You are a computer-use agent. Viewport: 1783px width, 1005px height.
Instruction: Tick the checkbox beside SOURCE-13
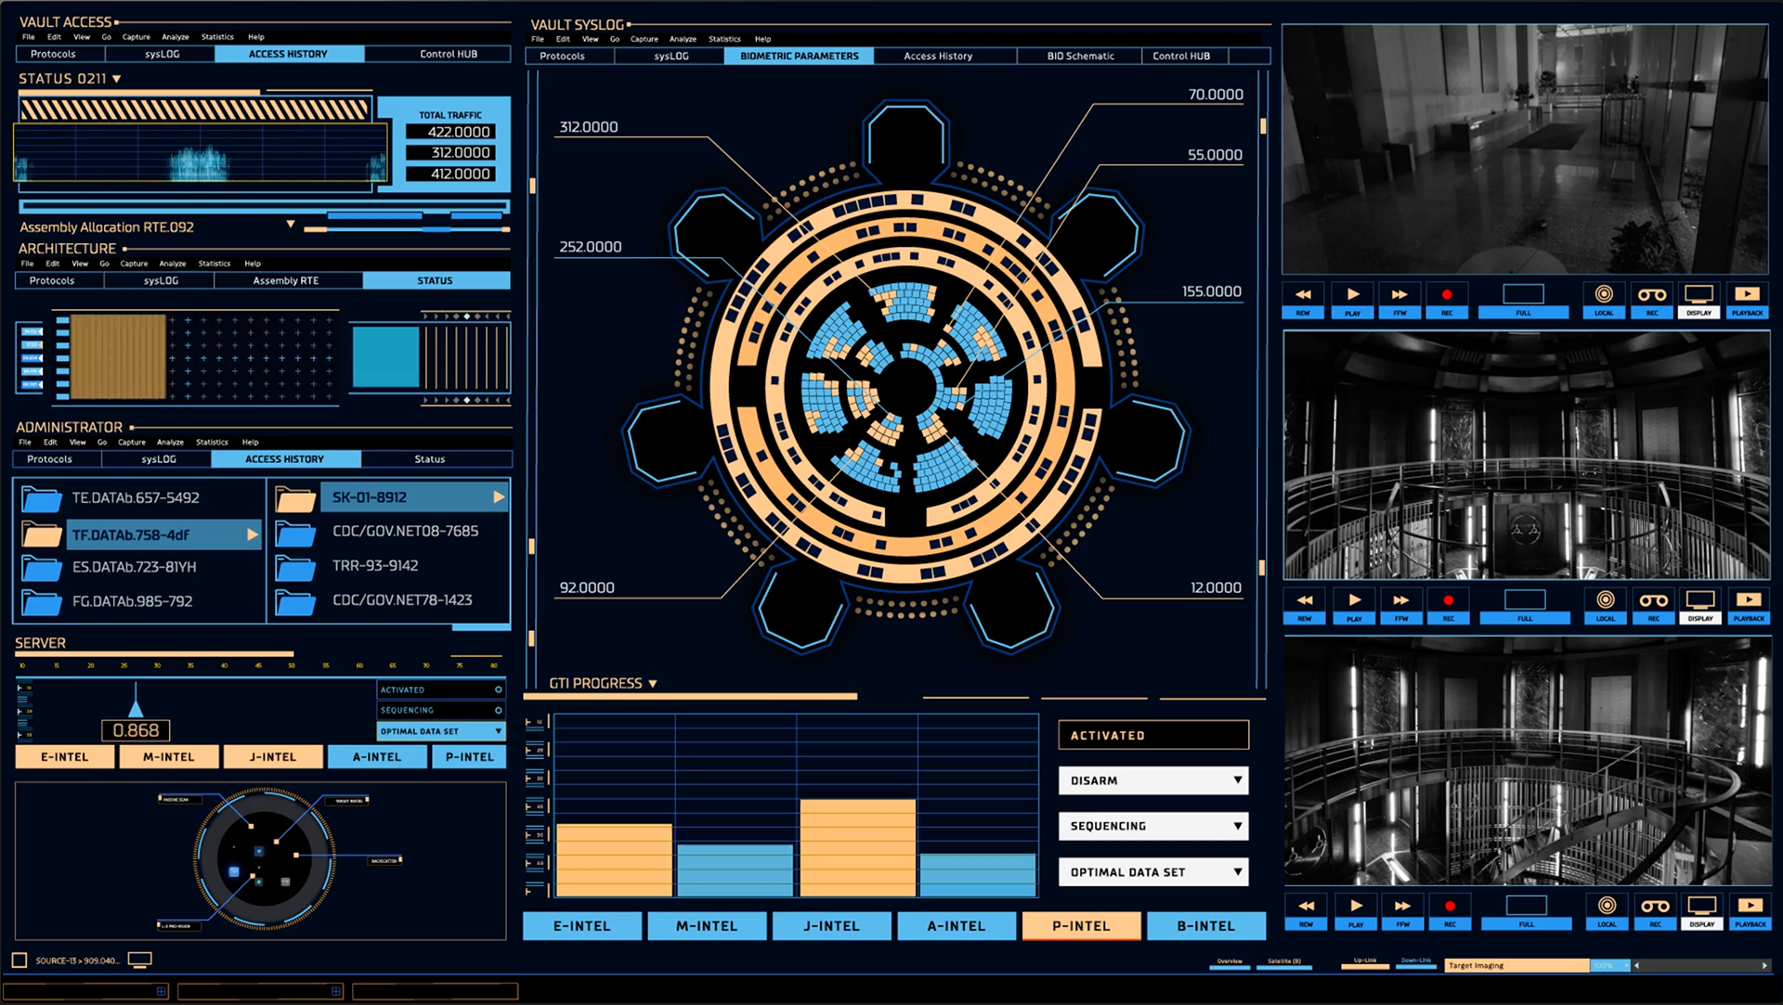(20, 960)
